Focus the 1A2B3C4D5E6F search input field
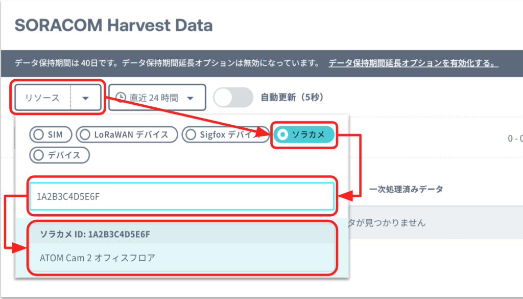 tap(182, 196)
